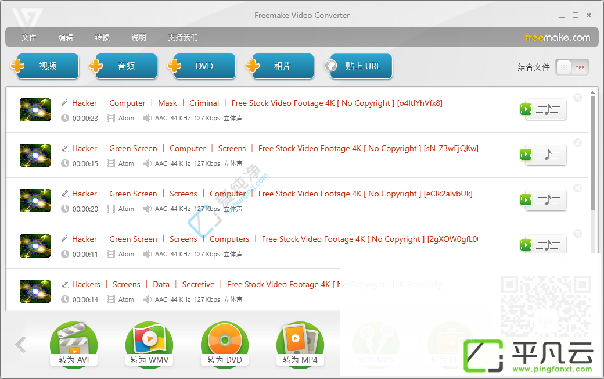The image size is (604, 379).
Task: Click the 00:00:14 duration text
Action: [85, 299]
